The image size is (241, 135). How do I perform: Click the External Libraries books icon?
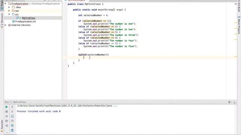click(x=9, y=25)
